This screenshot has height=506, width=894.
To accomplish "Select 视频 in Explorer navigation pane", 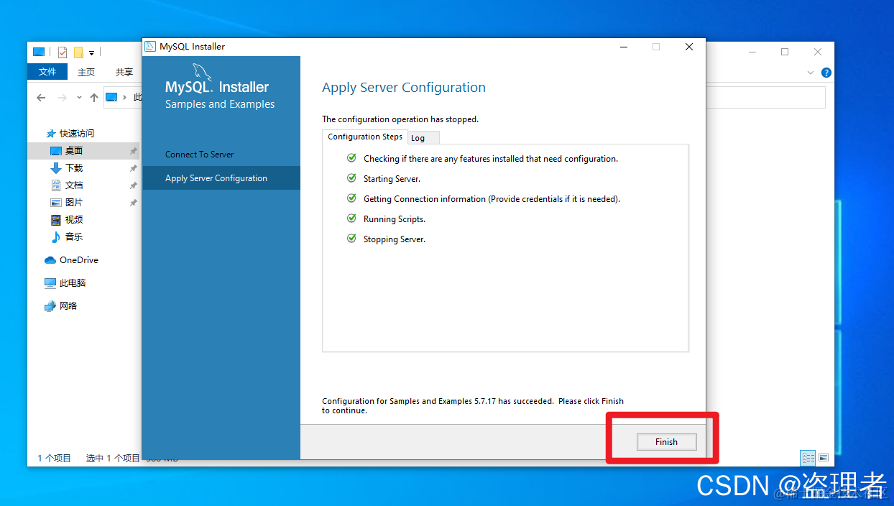I will coord(74,220).
